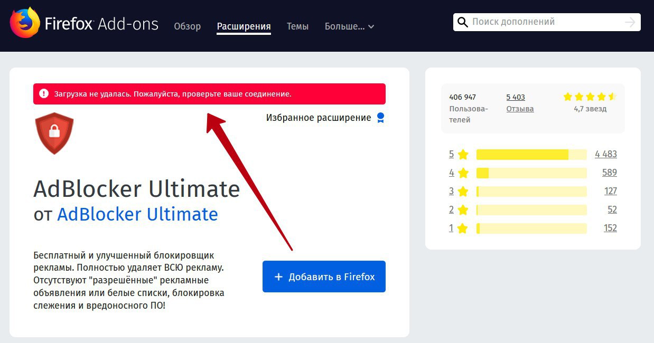Click the star icon in the 3-star row

[x=463, y=192]
